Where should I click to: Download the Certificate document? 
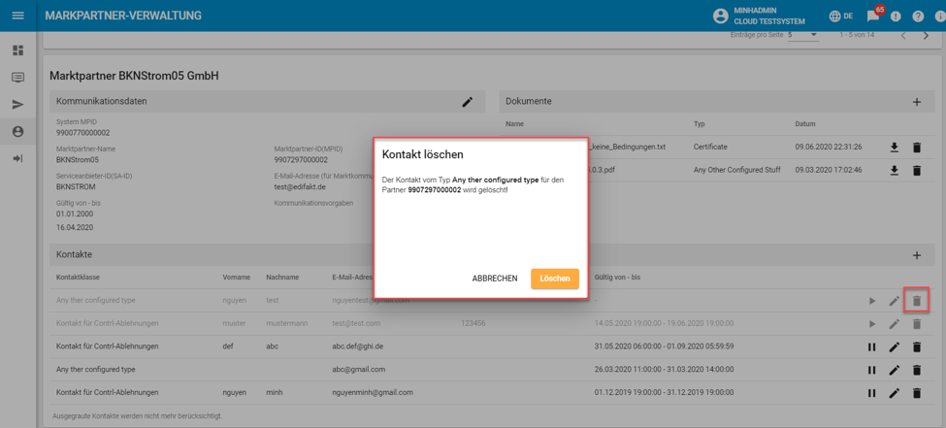(x=895, y=148)
